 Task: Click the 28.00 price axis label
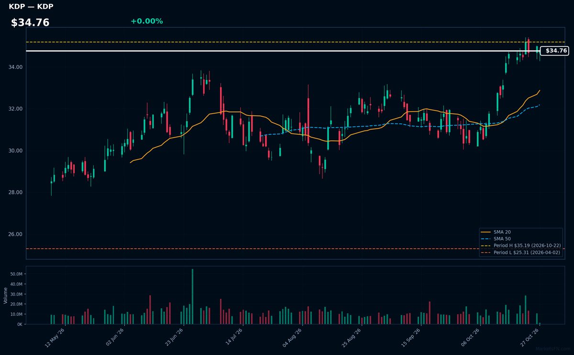(x=15, y=192)
